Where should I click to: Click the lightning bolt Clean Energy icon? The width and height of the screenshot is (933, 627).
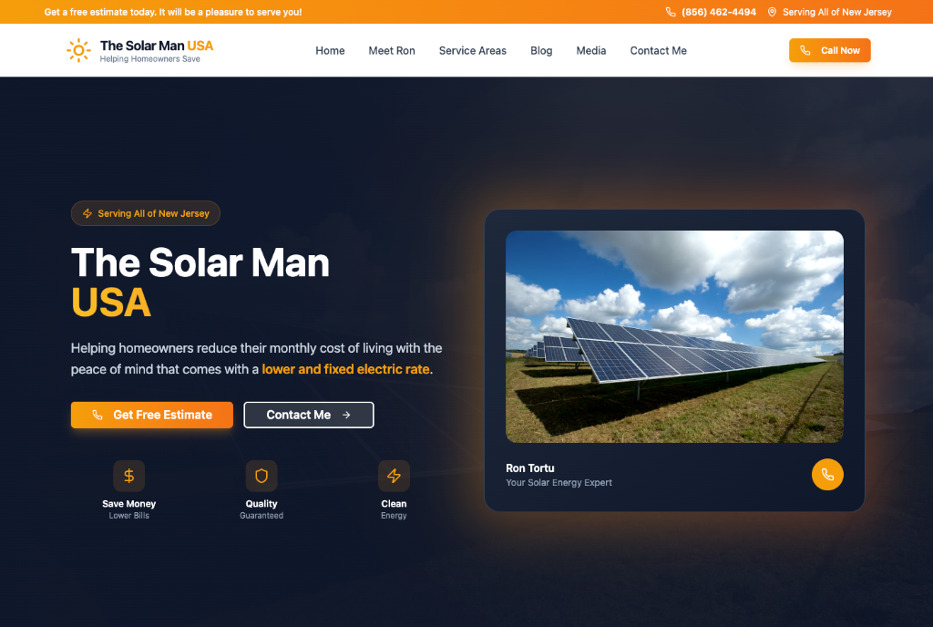coord(394,476)
